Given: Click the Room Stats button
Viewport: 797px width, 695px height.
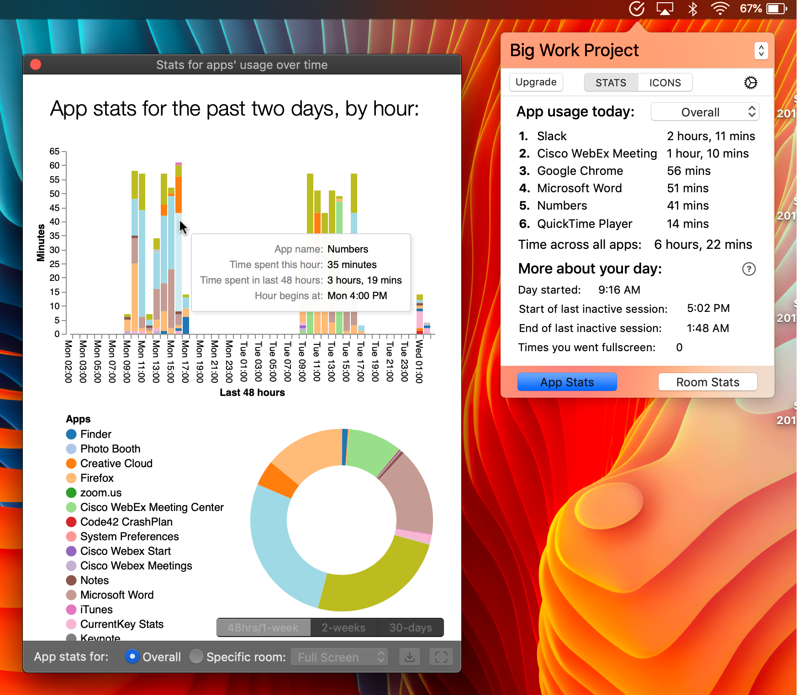Looking at the screenshot, I should pyautogui.click(x=707, y=382).
